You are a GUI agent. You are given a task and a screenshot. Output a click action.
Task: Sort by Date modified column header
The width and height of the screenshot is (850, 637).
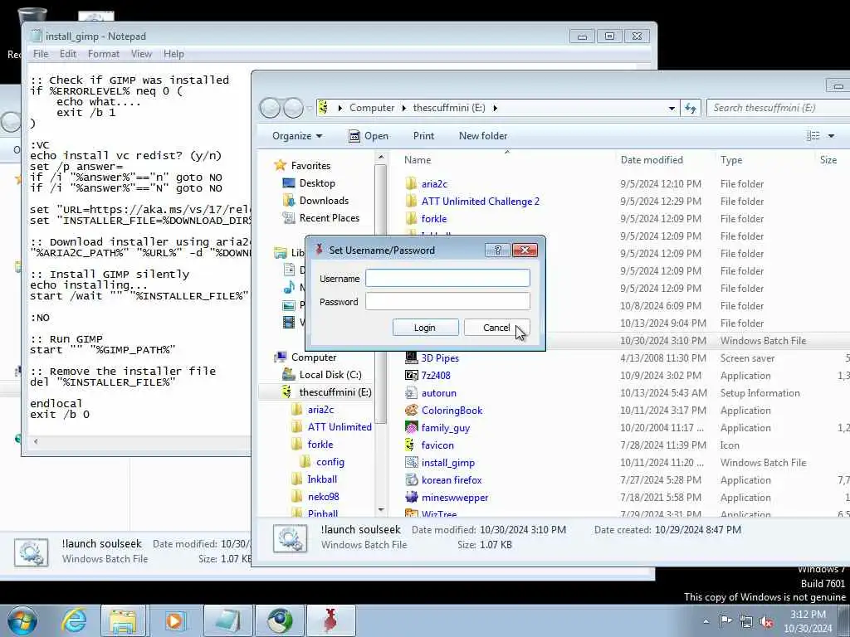(652, 160)
